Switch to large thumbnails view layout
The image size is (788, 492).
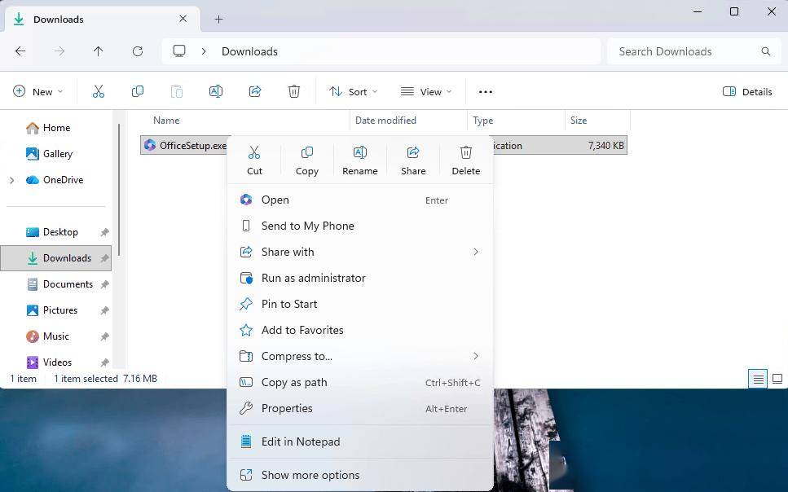(777, 379)
